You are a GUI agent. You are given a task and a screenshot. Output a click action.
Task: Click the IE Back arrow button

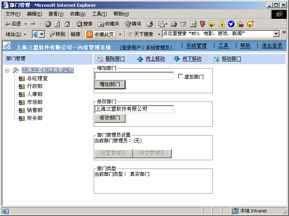click(x=13, y=24)
